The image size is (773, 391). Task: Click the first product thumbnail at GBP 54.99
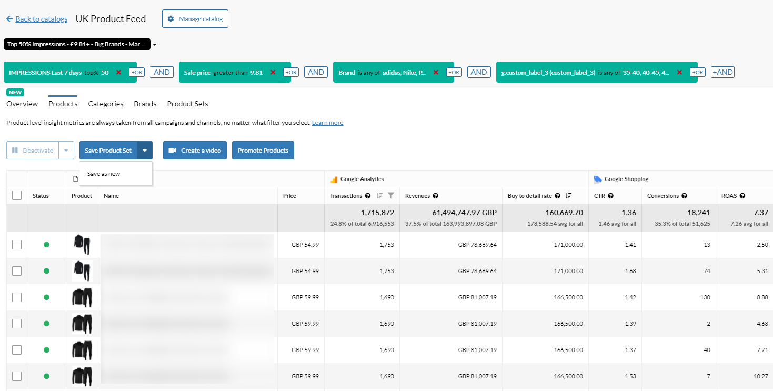[82, 245]
